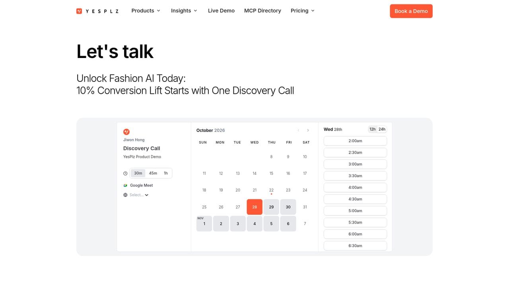Select November 5 on calendar

point(271,224)
